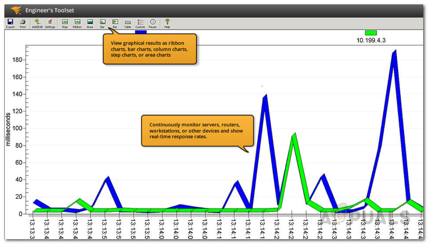Click the 100 value on the y-axis
The image size is (428, 244).
18,128
